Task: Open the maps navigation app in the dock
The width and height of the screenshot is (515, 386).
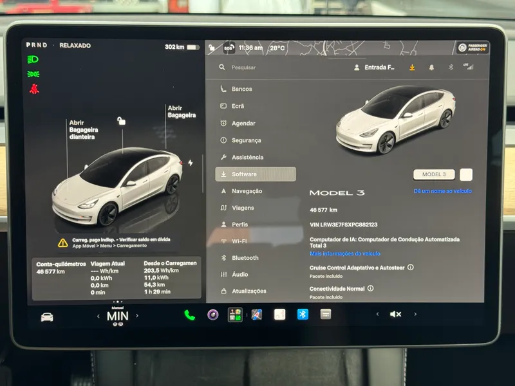Action: [x=256, y=315]
